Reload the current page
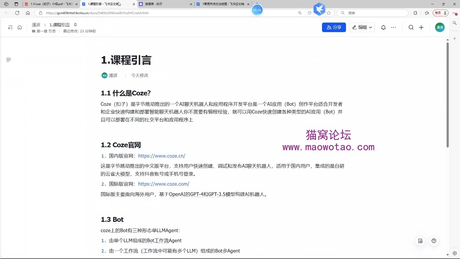Screen dimensions: 460x259 click(x=17, y=13)
